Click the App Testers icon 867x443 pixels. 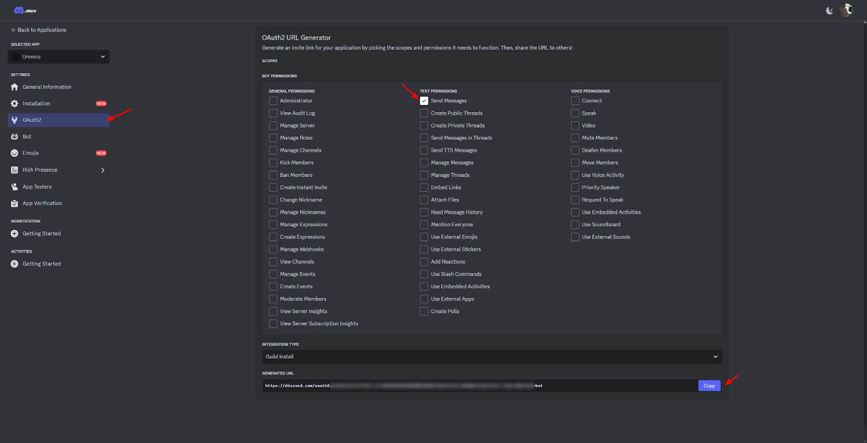pos(15,187)
